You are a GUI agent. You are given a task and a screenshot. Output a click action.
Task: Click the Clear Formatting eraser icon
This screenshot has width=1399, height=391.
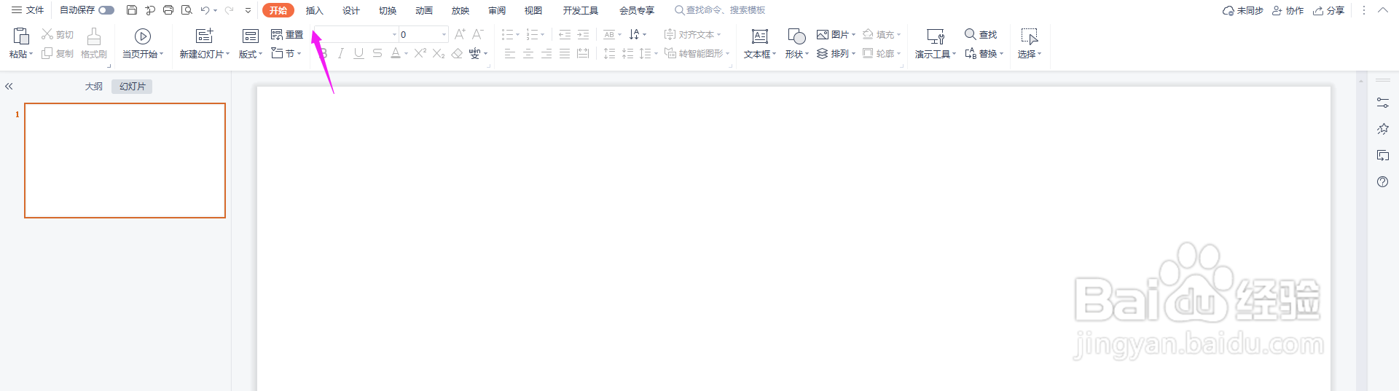[x=457, y=53]
